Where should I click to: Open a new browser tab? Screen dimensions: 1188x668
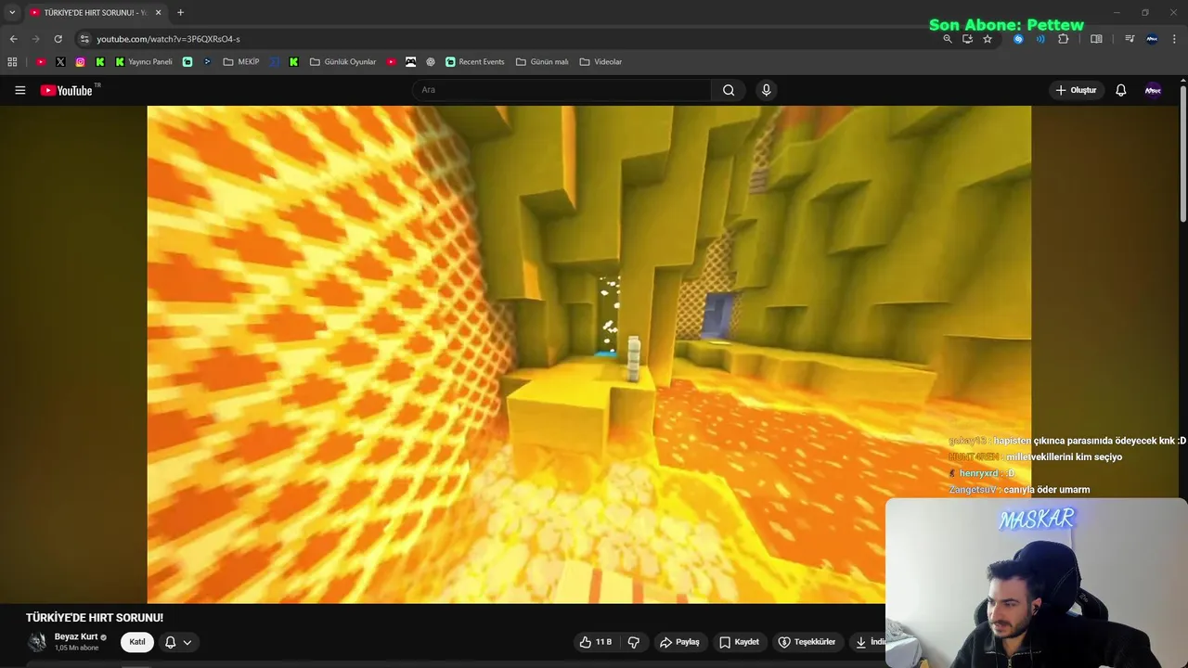pos(180,12)
